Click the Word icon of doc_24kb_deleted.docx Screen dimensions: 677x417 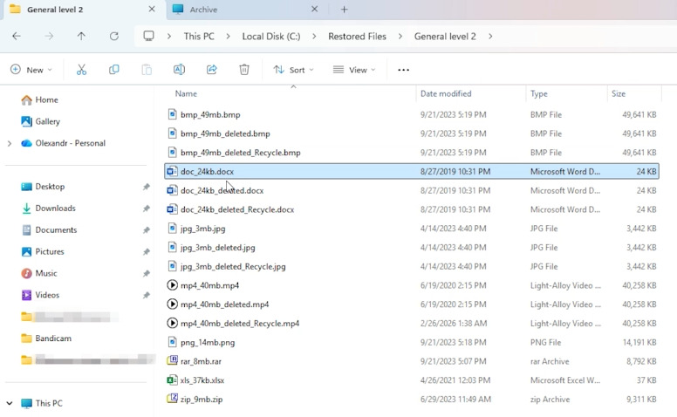pos(172,190)
